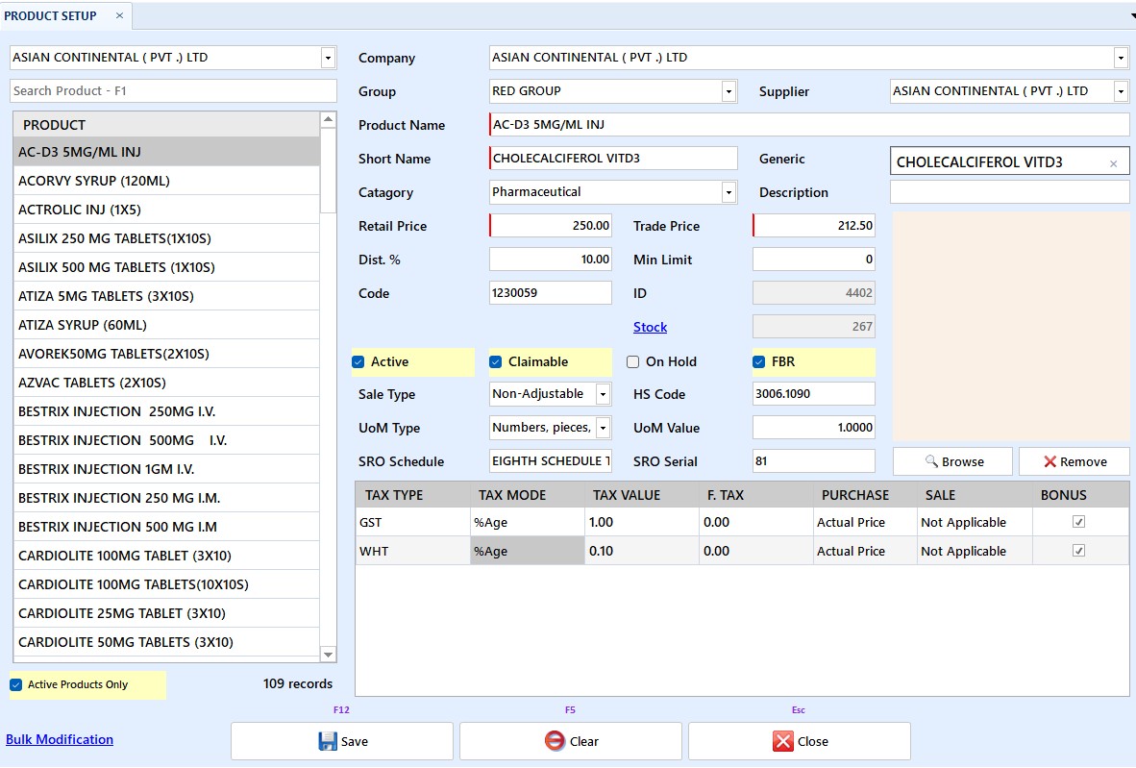The image size is (1136, 768).
Task: Open the tab overflow arrow at top right
Action: click(1131, 15)
